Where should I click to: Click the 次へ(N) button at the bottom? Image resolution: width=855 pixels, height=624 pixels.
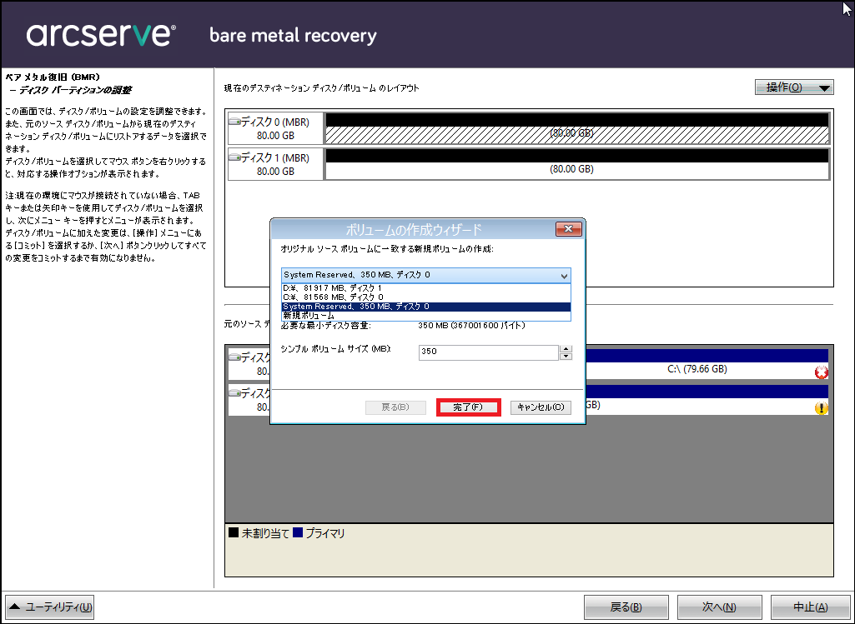(707, 607)
